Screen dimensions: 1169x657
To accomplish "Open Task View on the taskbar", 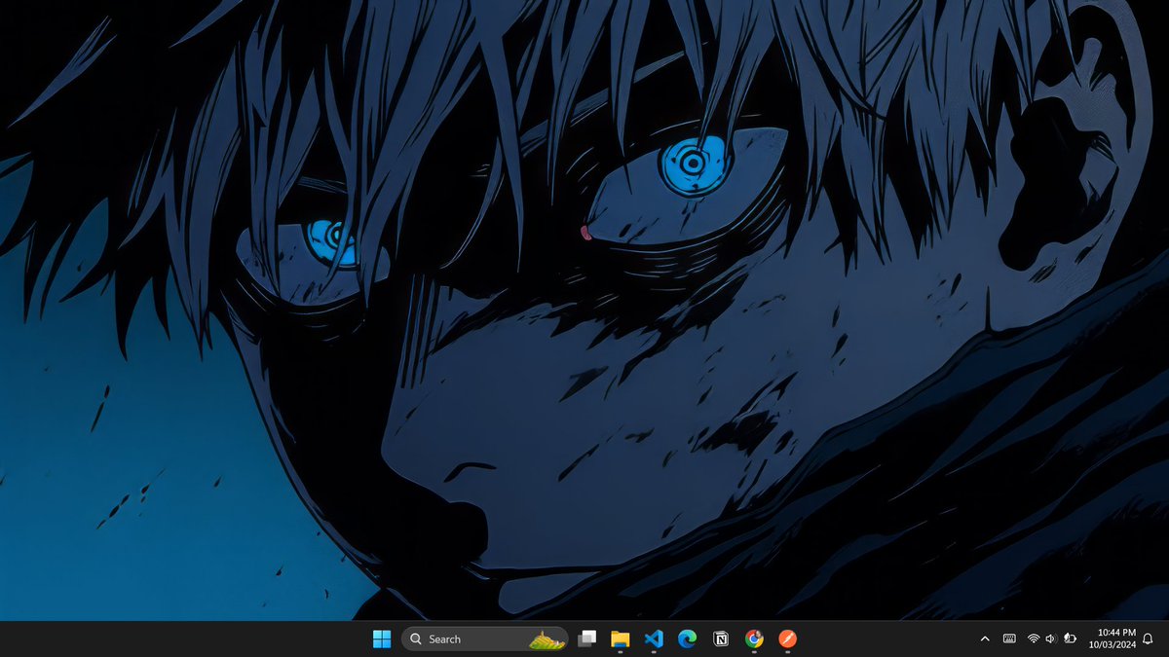I will (586, 639).
